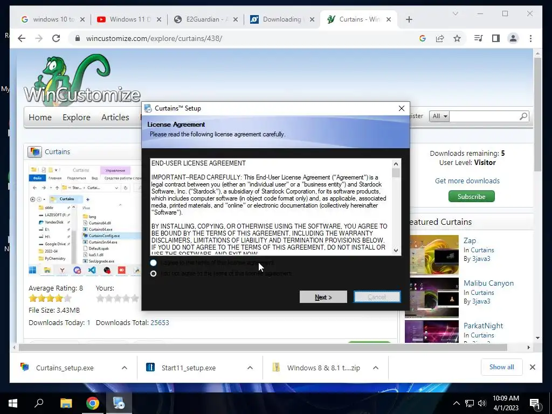Open the Windows Start menu

(13, 403)
